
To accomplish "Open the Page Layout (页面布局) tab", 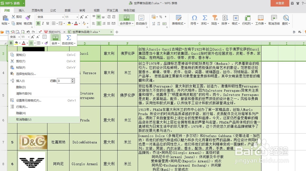I will click(x=37, y=10).
